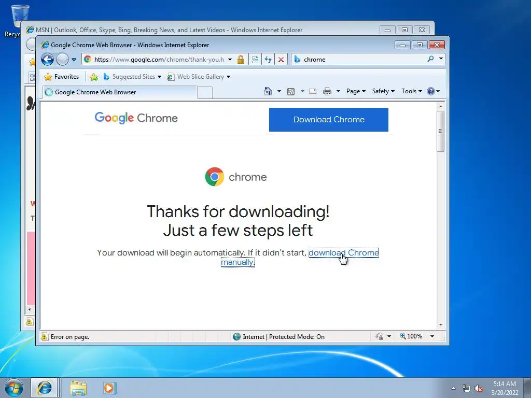Click the scrollbar up arrow
531x398 pixels.
pos(441,106)
